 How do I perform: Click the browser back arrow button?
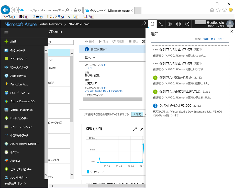5,10
